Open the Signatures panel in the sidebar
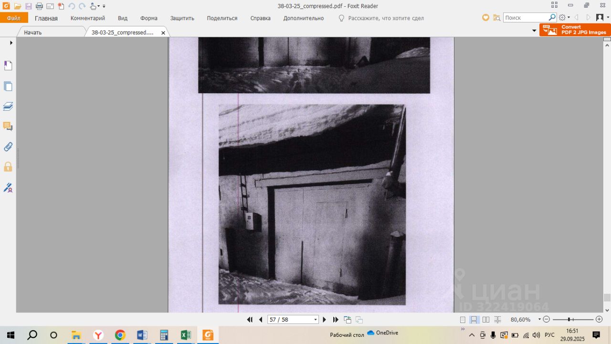Screen dimensions: 611x344 tap(8, 187)
